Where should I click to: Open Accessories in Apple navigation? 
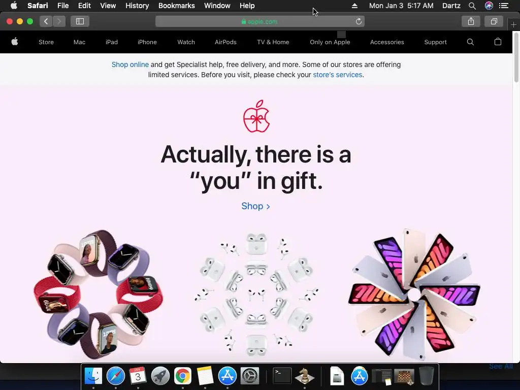coord(387,42)
